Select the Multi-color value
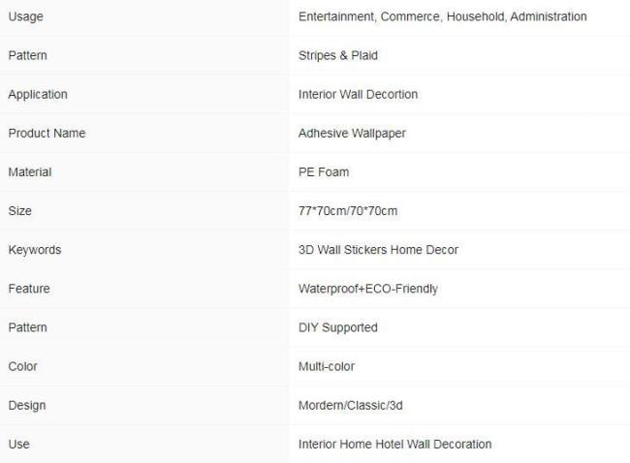This screenshot has height=463, width=630. click(x=327, y=367)
